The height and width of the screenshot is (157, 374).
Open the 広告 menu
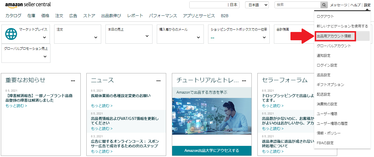click(x=73, y=16)
